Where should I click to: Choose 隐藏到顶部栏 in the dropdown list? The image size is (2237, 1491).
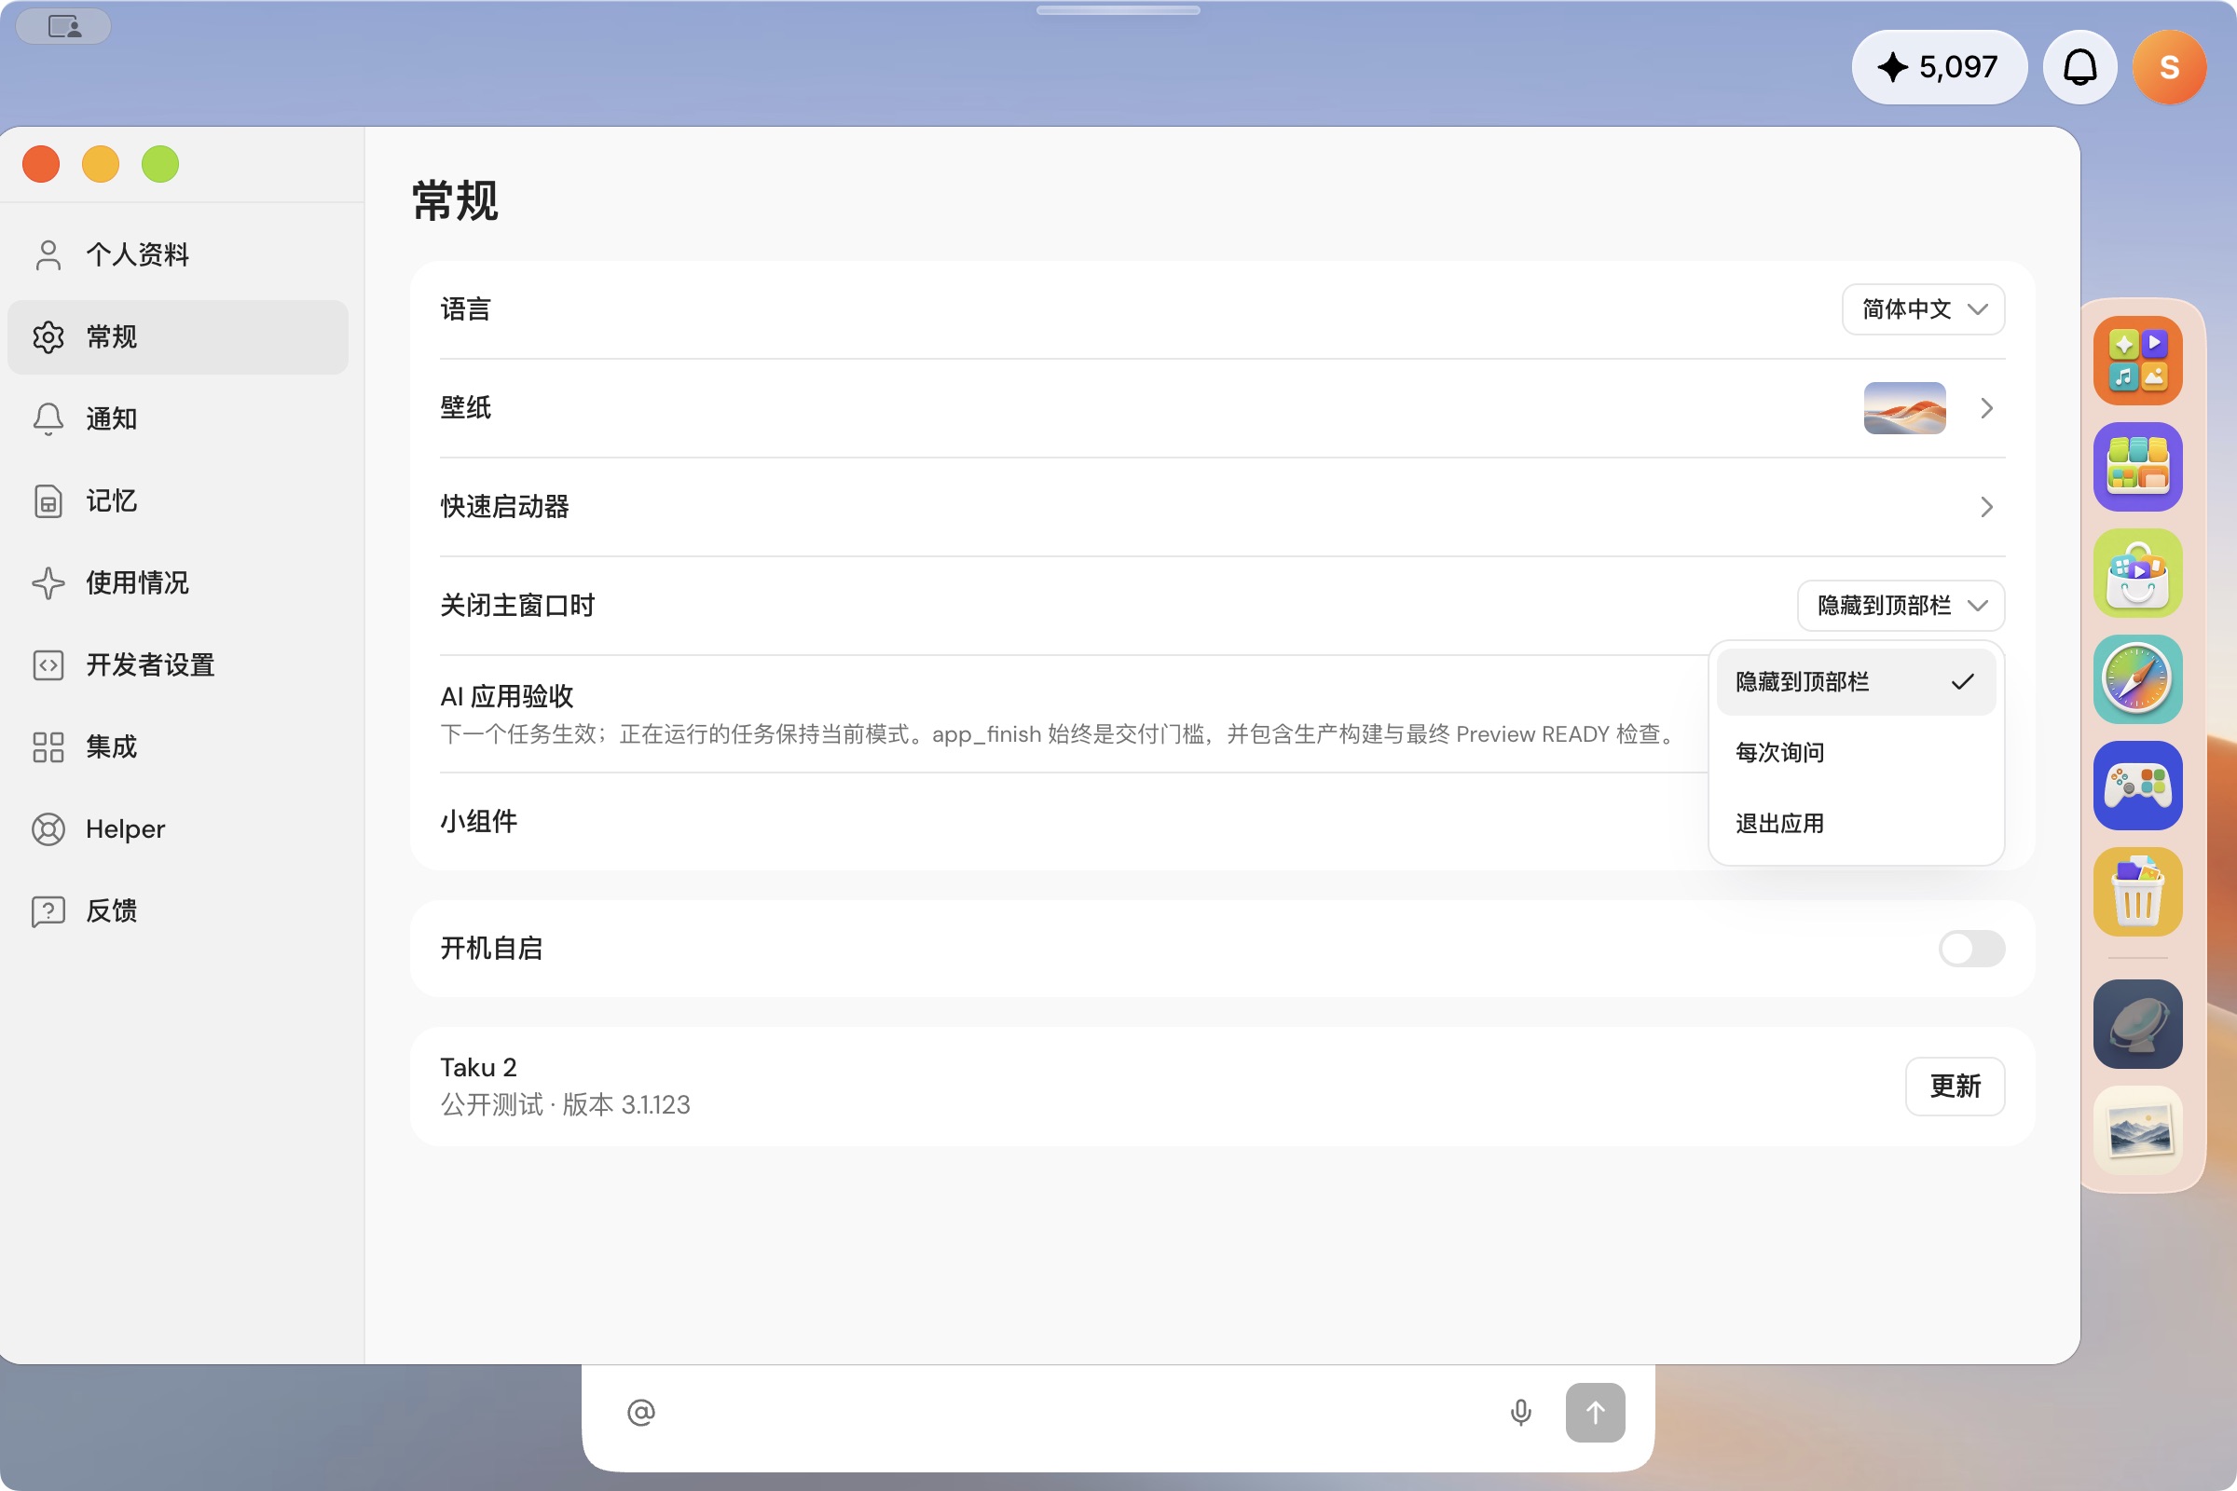point(1856,682)
